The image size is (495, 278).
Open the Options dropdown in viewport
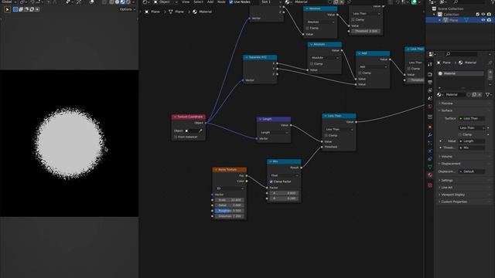pos(127,9)
